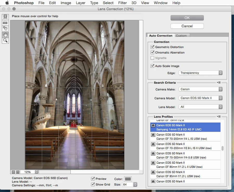Open the Type menu
The width and height of the screenshot is (234, 192).
94,3
